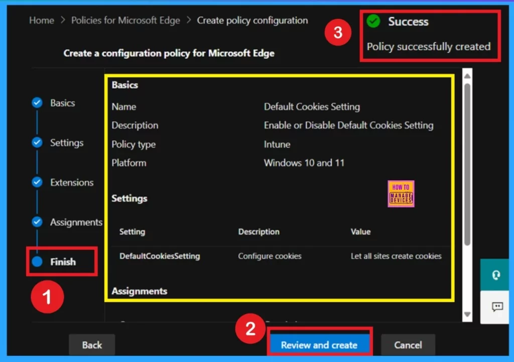Click the 'Policy type' field label

coord(134,144)
